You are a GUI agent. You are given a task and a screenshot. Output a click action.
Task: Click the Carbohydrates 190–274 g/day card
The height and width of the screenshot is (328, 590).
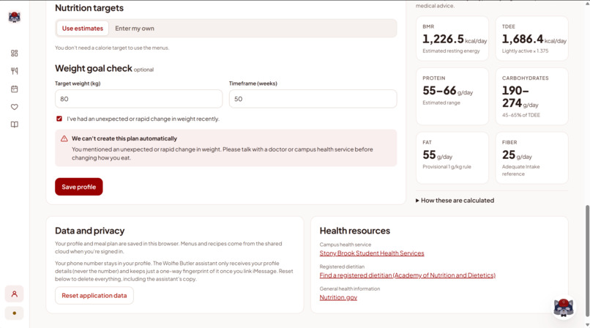[531, 97]
